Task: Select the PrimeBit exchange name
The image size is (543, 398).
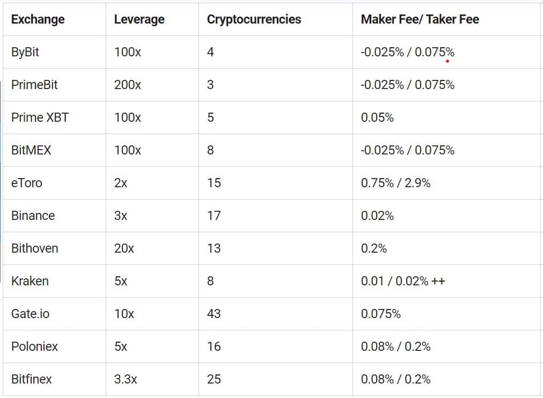Action: 34,85
